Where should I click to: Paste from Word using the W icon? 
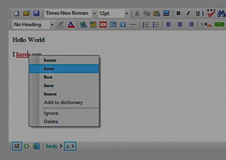(166, 13)
